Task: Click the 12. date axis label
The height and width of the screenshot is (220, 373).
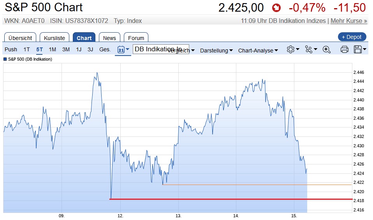Action: click(120, 216)
